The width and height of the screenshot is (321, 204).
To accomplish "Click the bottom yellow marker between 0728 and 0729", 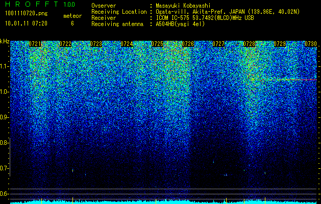I will [265, 201].
